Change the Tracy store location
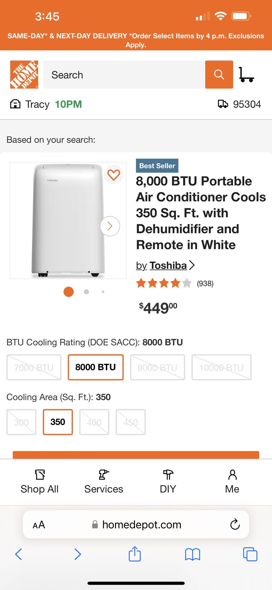 [x=37, y=104]
